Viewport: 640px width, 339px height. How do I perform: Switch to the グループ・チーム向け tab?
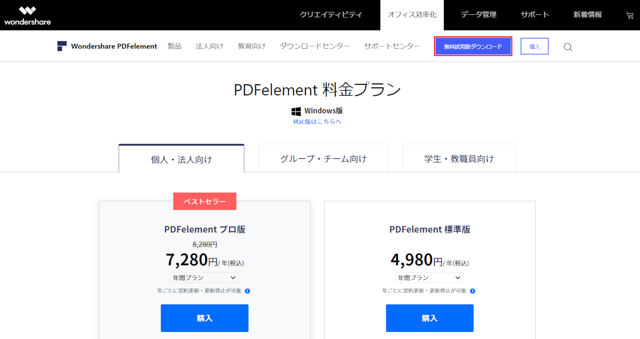tap(323, 159)
